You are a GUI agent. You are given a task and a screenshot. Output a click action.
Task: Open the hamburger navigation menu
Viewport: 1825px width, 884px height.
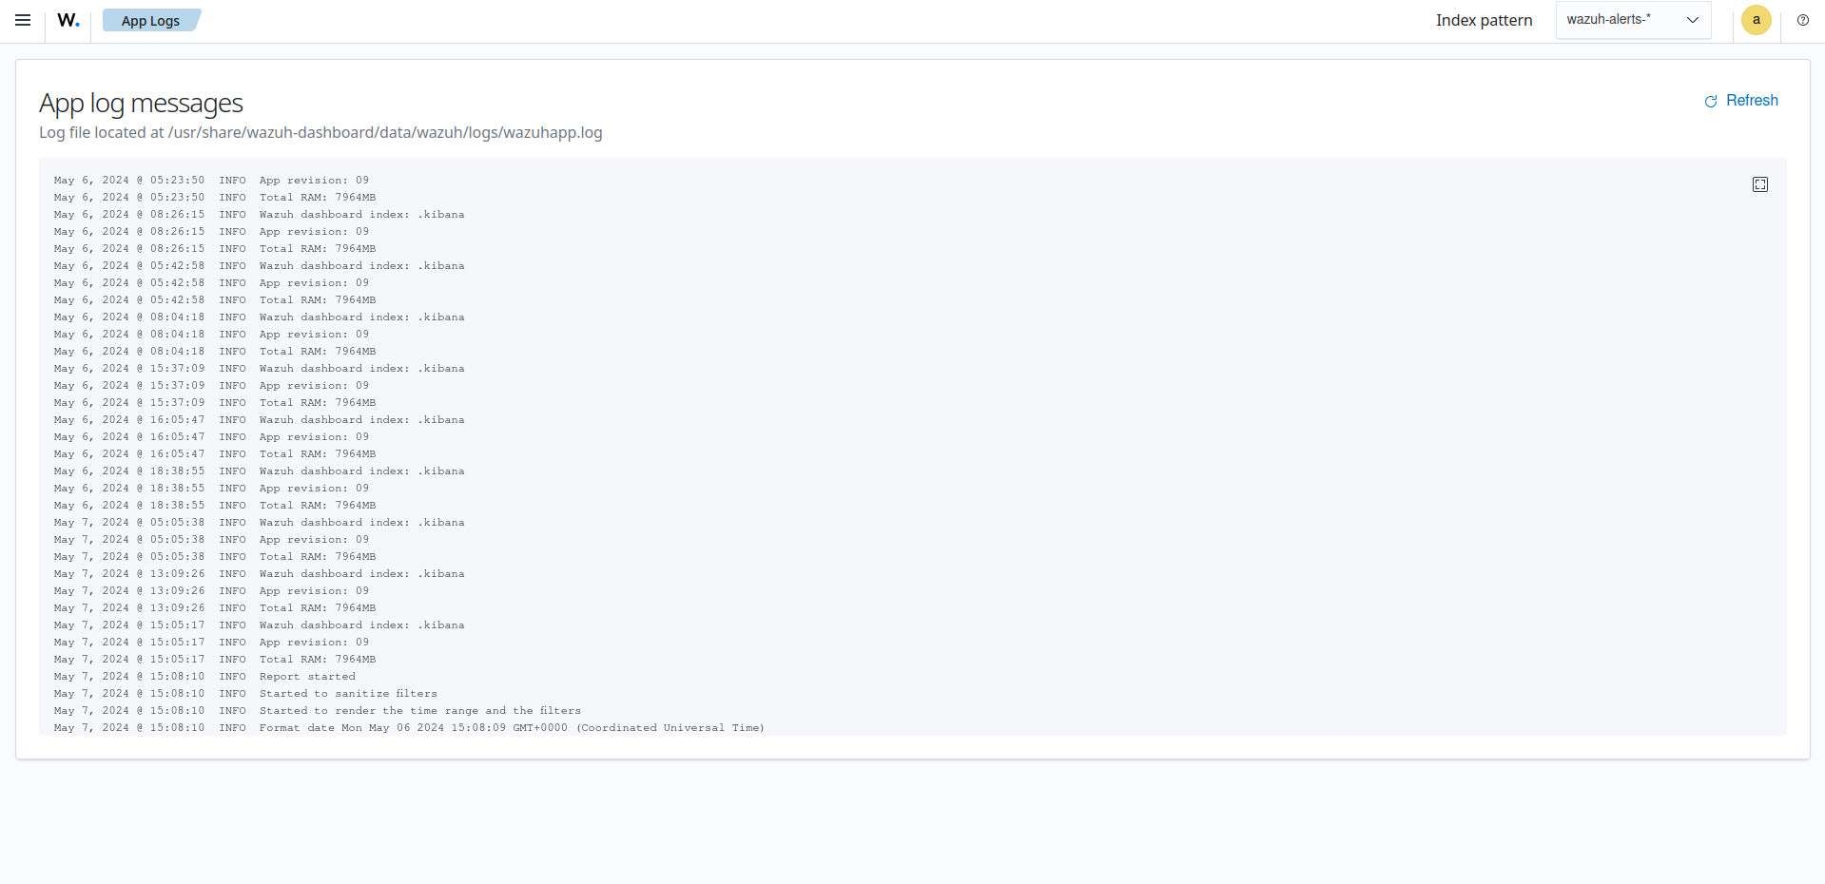tap(23, 20)
